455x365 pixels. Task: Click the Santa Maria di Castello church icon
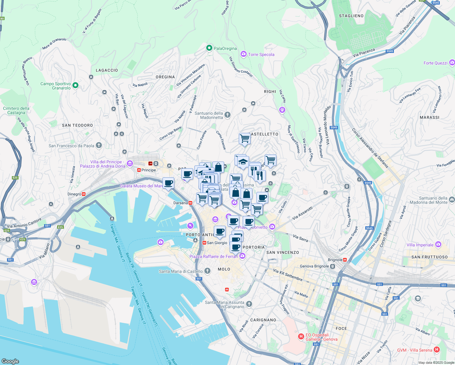point(207,271)
